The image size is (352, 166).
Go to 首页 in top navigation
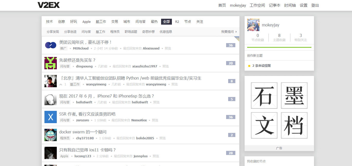tap(222, 5)
